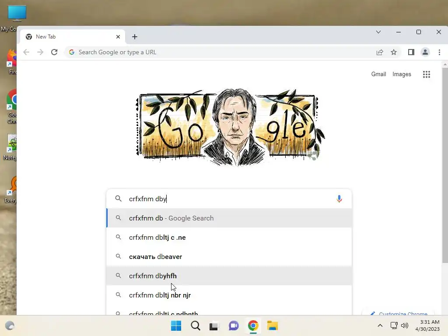
Task: Show hidden system tray icons
Action: point(380,325)
